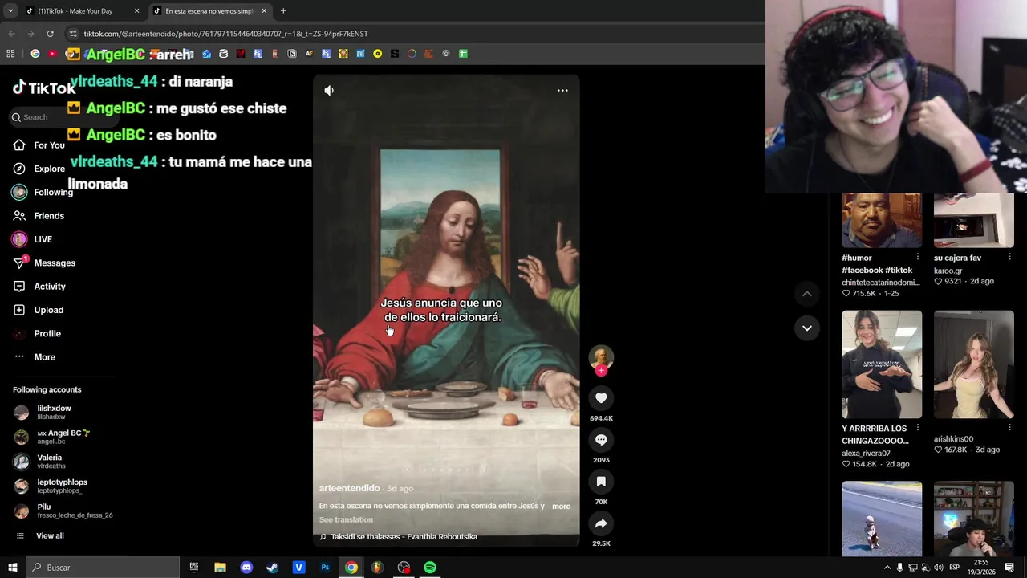Like the post with the heart icon
The width and height of the screenshot is (1027, 578).
(x=601, y=398)
